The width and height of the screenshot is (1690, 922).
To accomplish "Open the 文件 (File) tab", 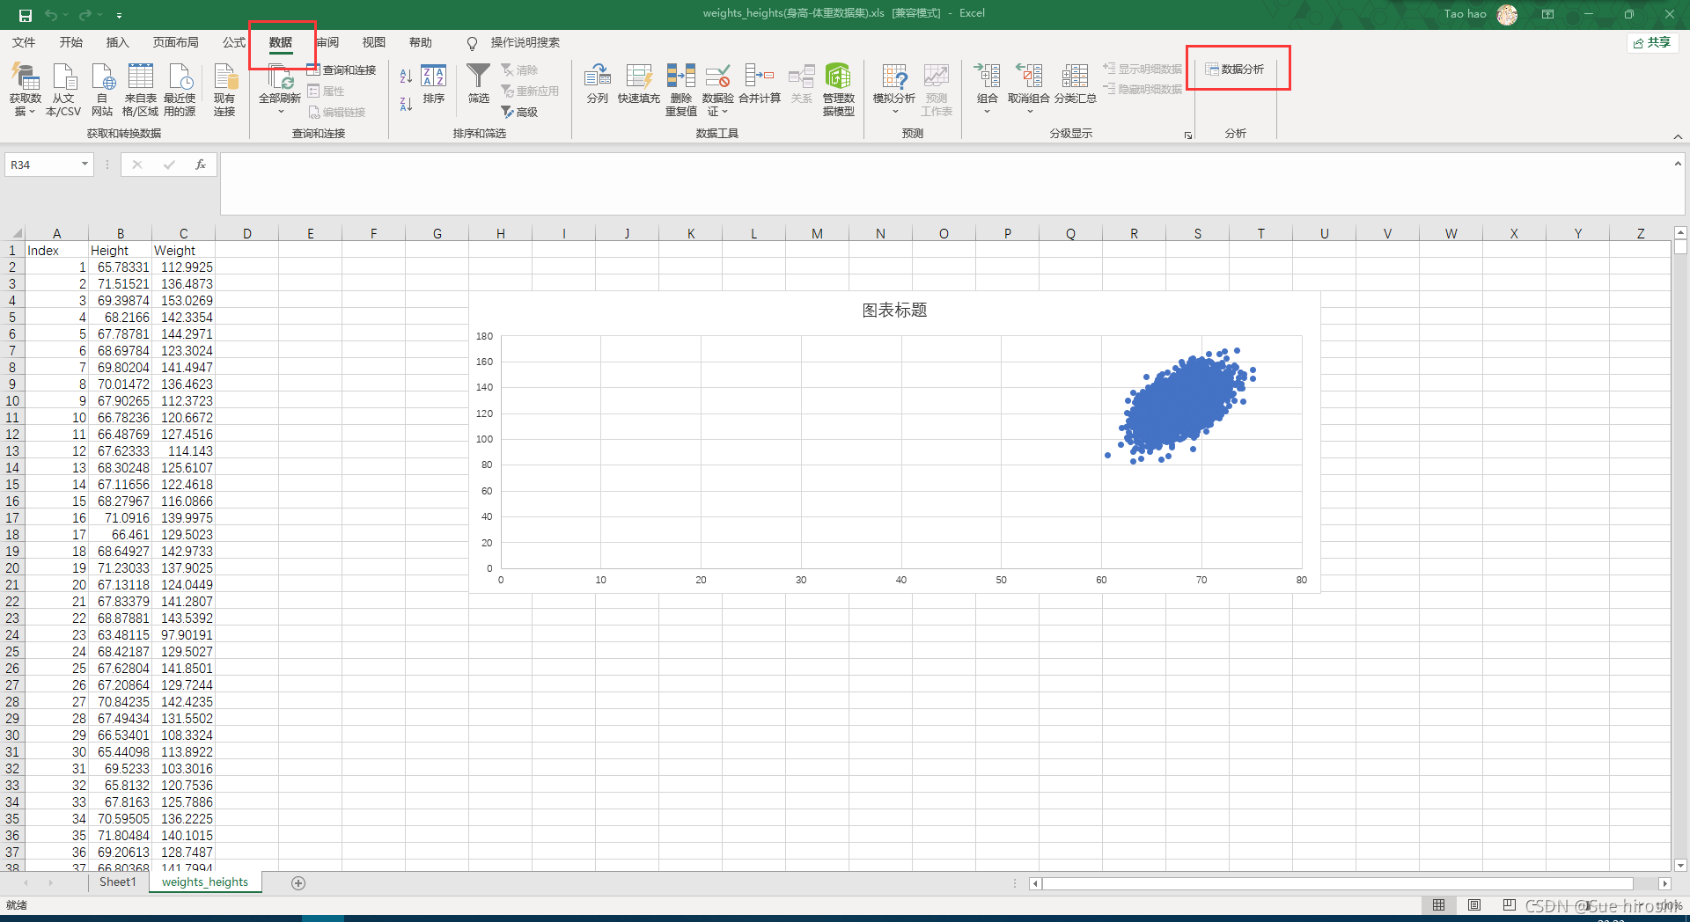I will (x=24, y=42).
